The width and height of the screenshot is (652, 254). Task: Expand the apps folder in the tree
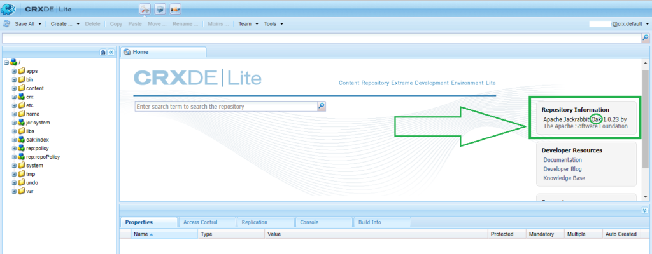pos(14,71)
